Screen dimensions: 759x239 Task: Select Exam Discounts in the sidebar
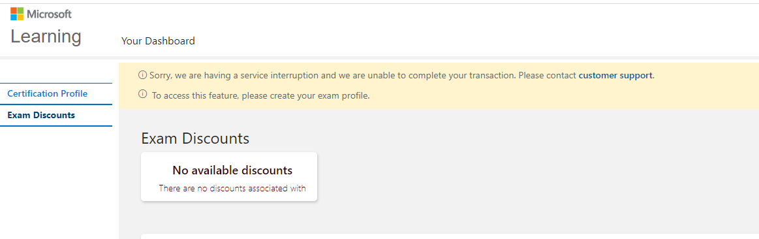41,116
